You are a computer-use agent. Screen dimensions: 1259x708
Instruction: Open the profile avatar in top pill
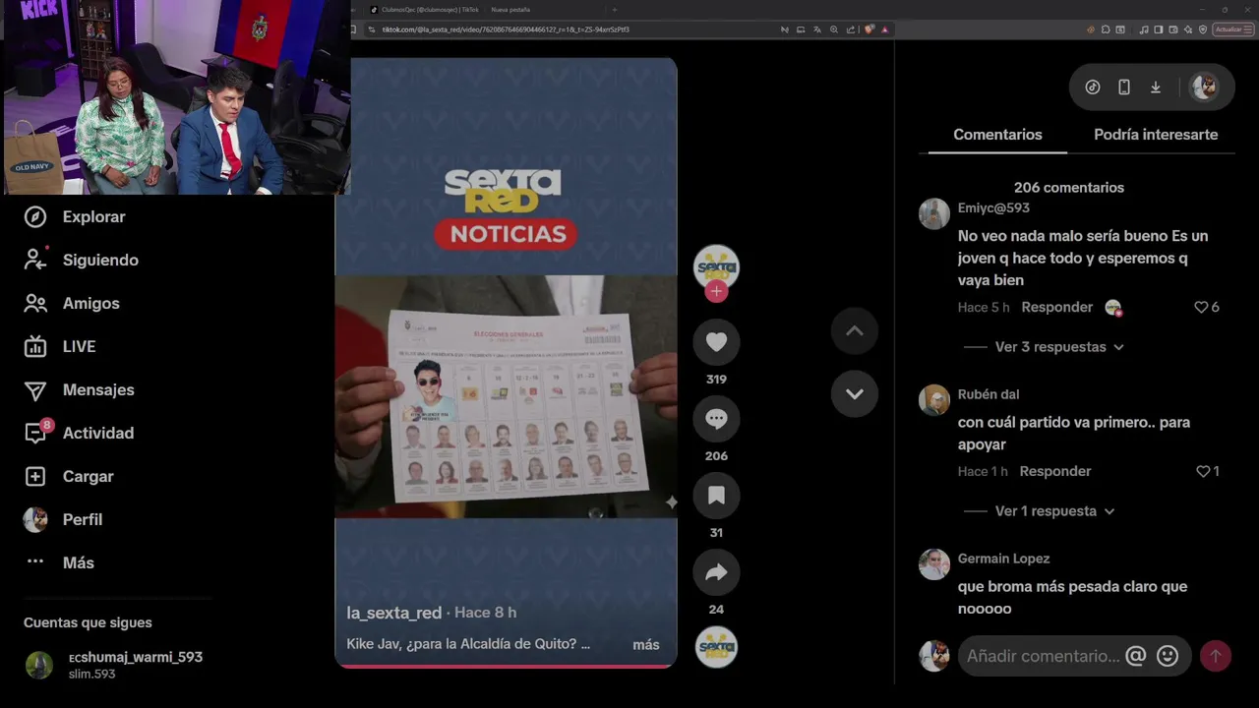coord(1204,88)
